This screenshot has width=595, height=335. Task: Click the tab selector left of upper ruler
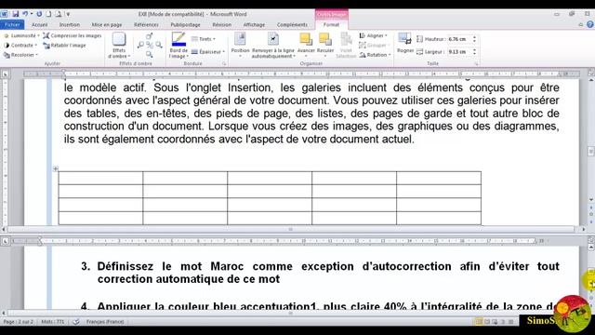(x=6, y=74)
